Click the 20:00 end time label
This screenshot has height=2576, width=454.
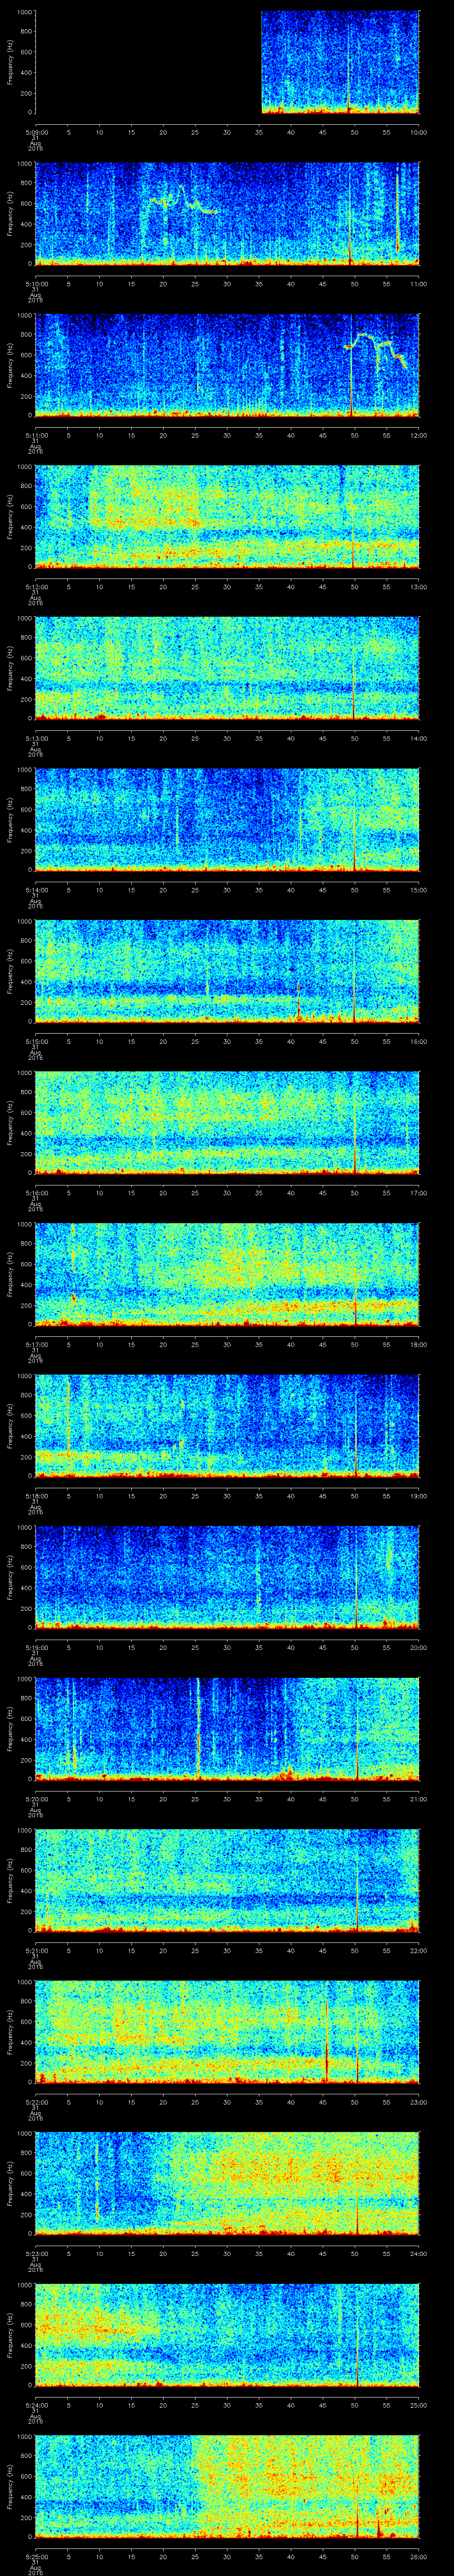[x=418, y=1647]
